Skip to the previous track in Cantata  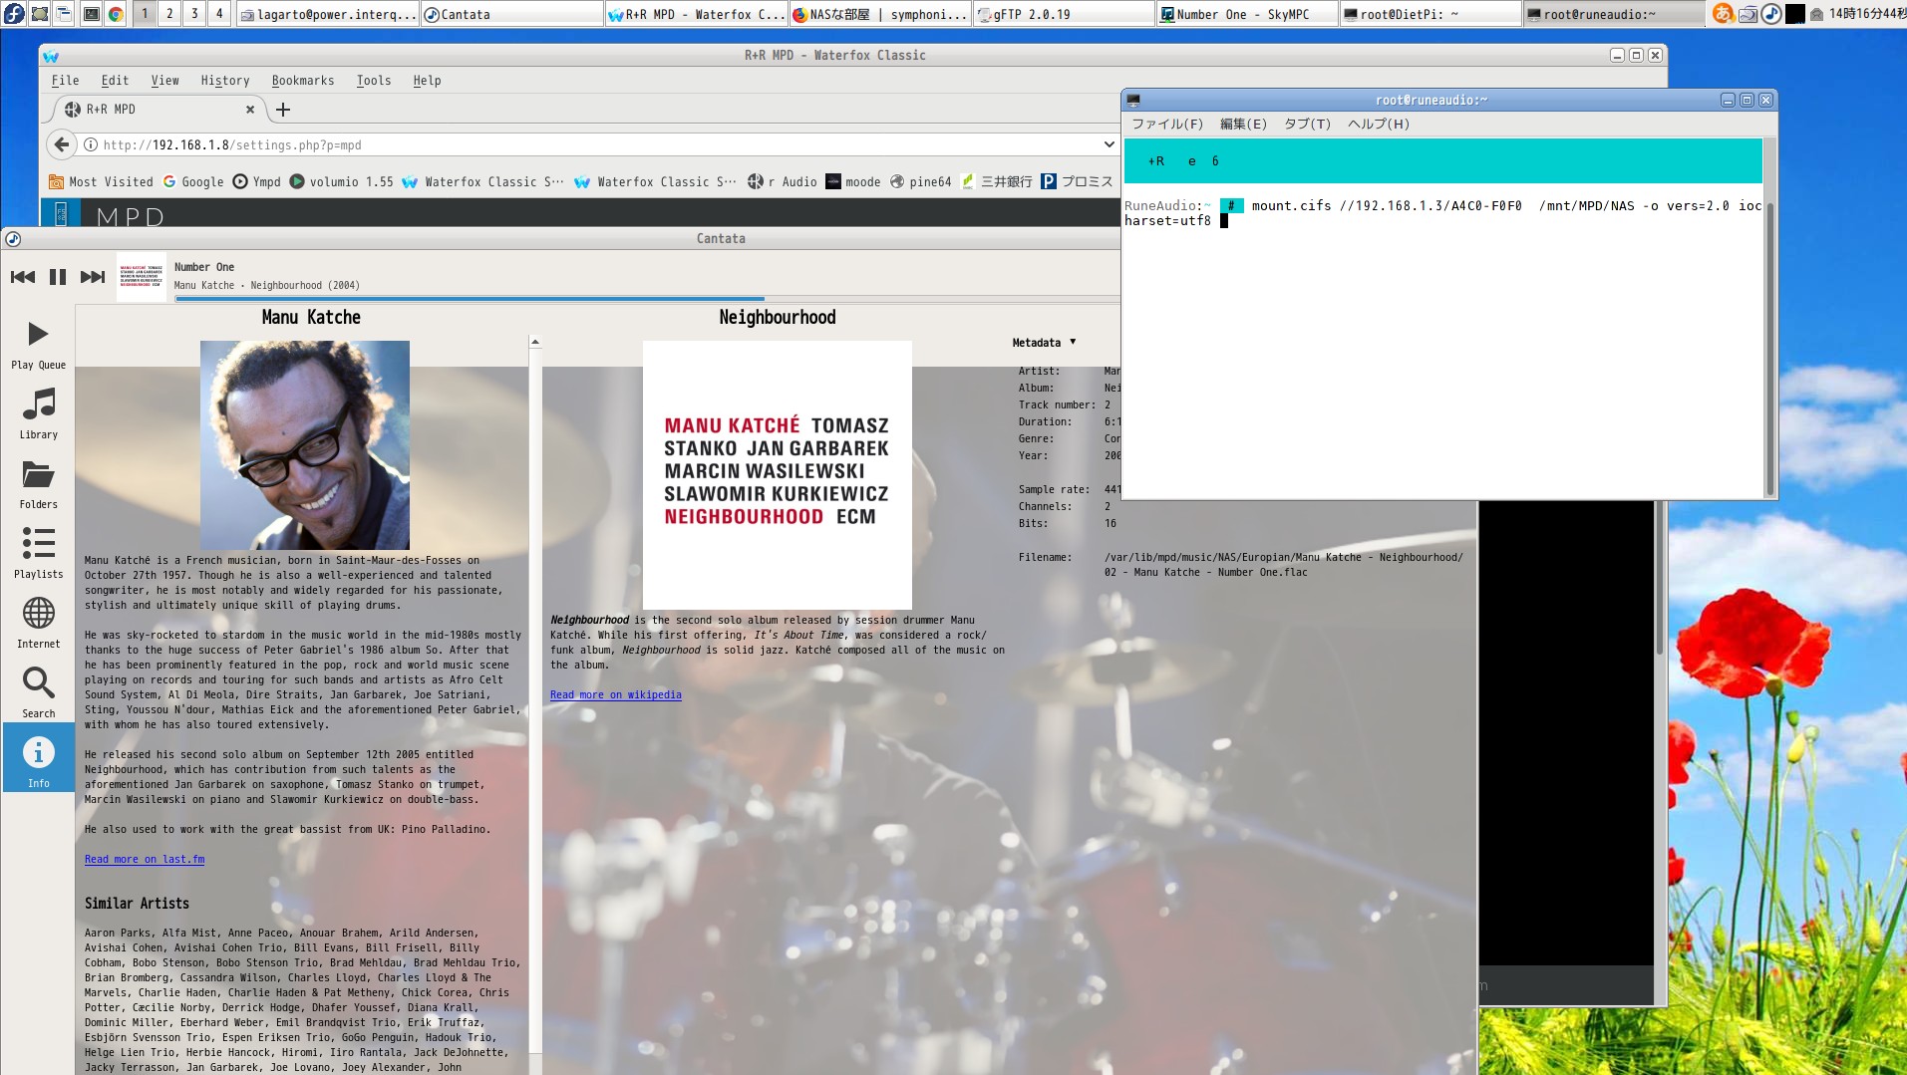point(23,277)
